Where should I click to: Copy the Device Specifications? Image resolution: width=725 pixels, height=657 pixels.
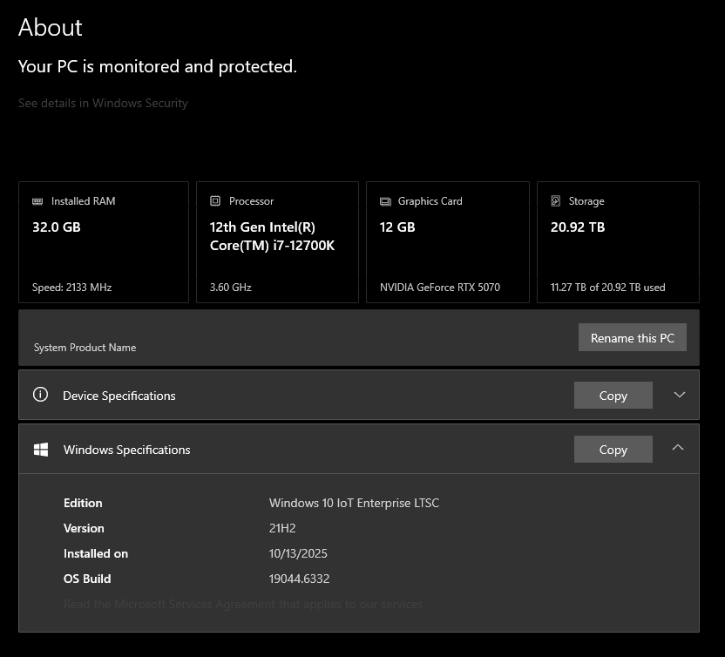pyautogui.click(x=613, y=396)
